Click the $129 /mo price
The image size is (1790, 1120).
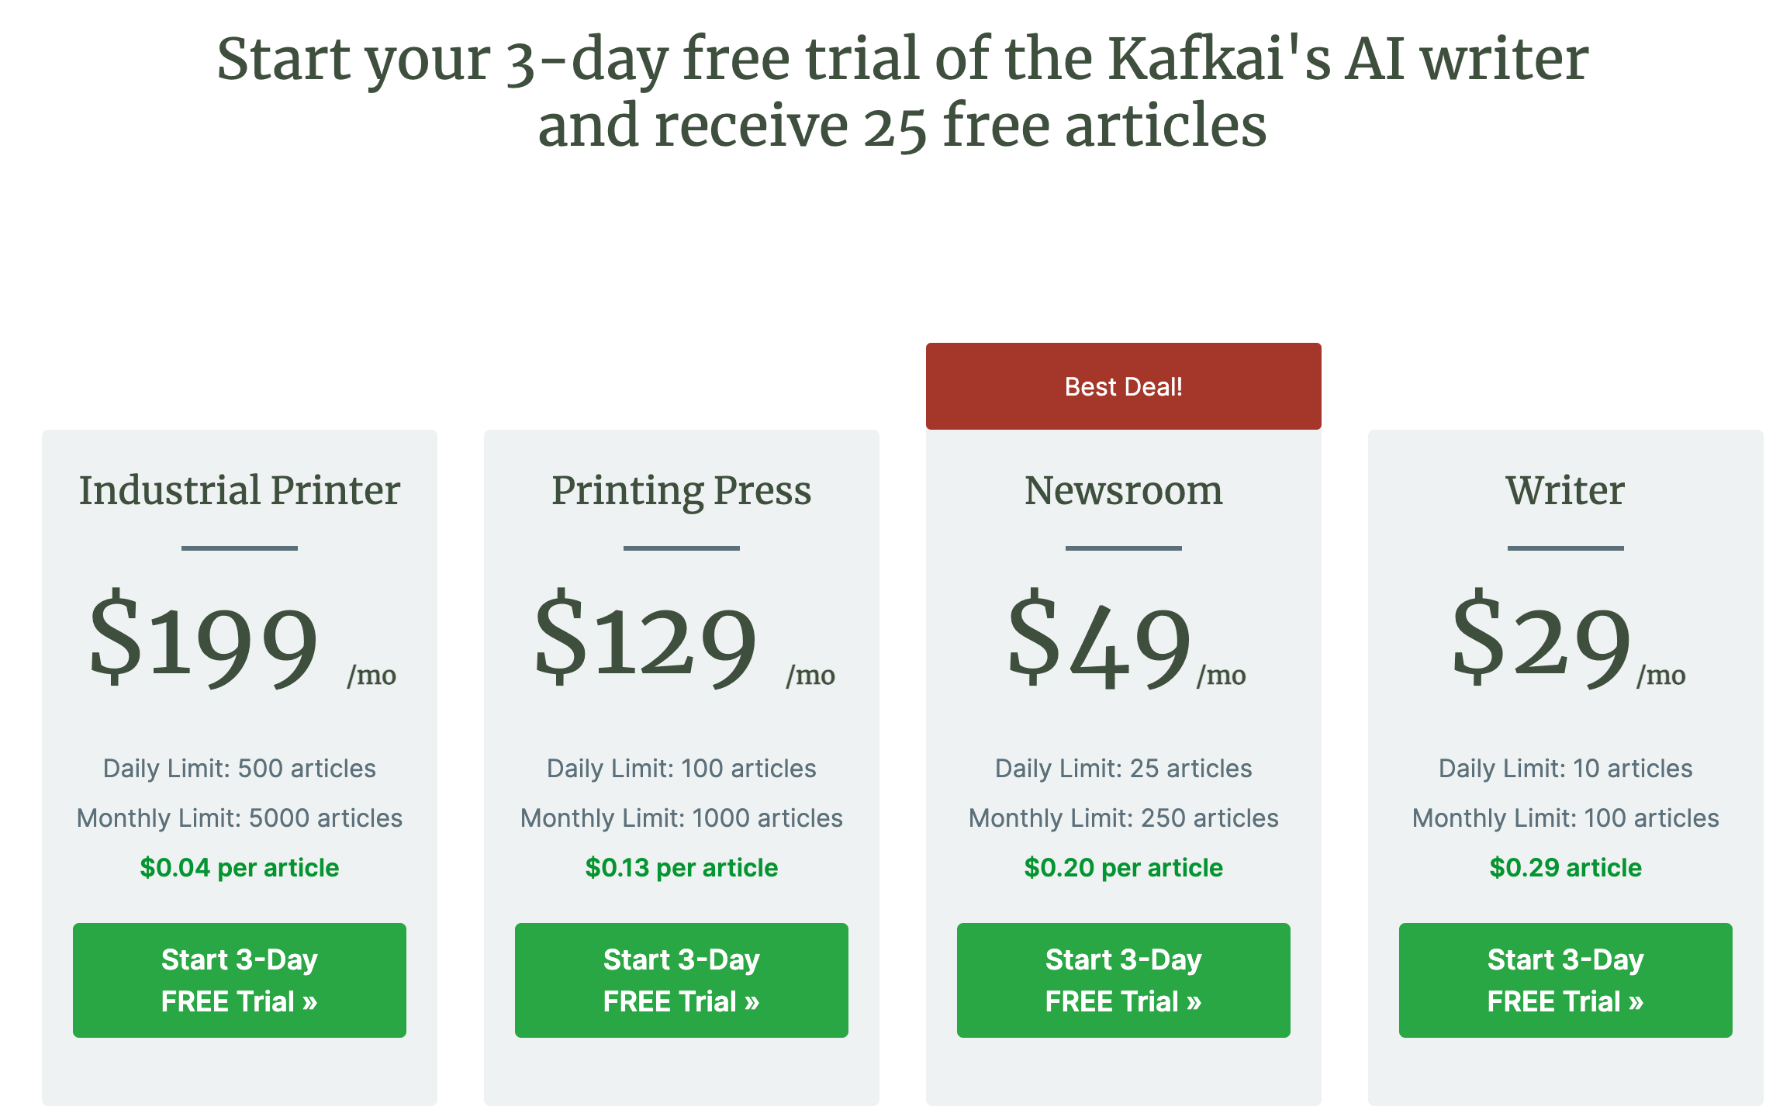pyautogui.click(x=684, y=640)
